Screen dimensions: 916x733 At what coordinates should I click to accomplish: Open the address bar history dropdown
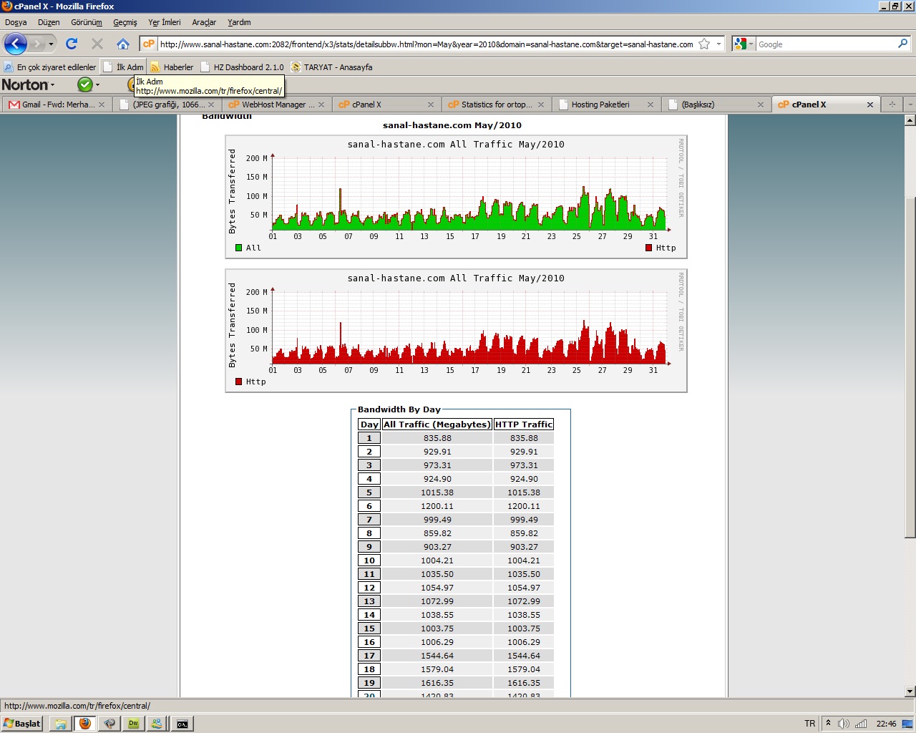(x=718, y=44)
